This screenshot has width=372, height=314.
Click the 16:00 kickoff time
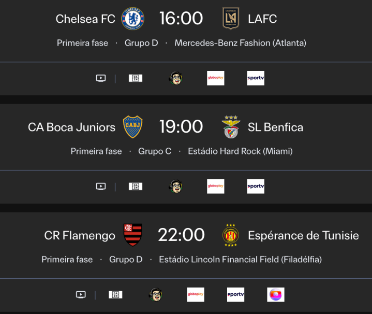click(x=181, y=19)
